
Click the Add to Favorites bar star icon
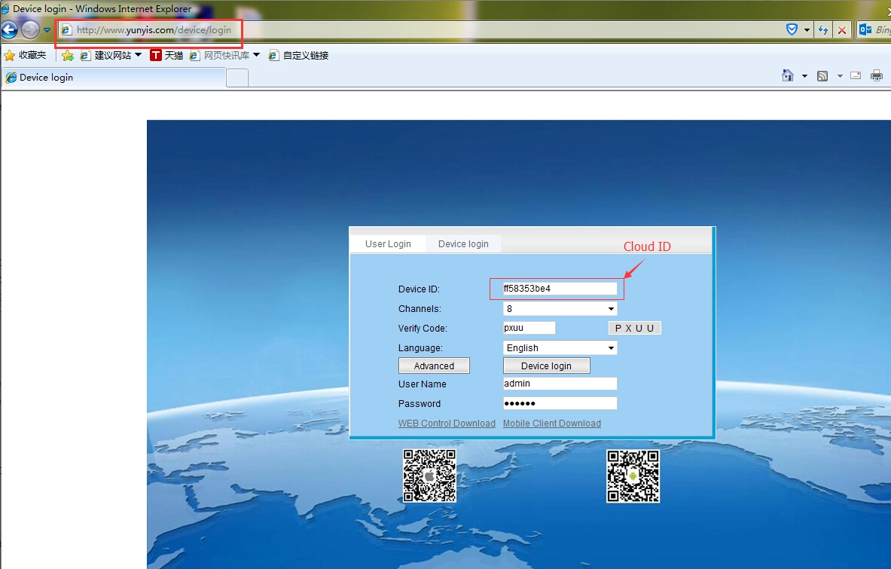point(68,55)
